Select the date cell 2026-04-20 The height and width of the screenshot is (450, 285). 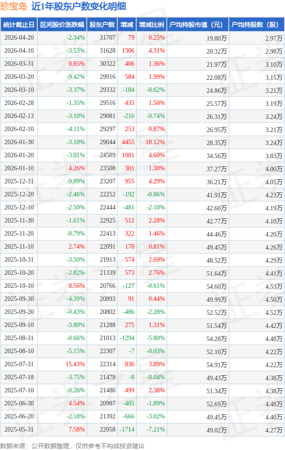coord(19,37)
